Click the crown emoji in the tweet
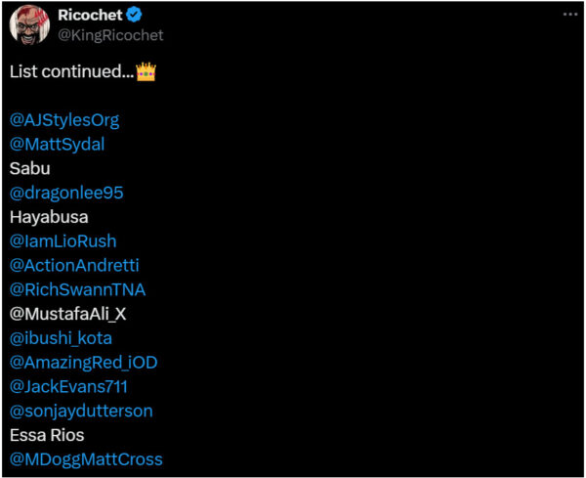 (146, 71)
